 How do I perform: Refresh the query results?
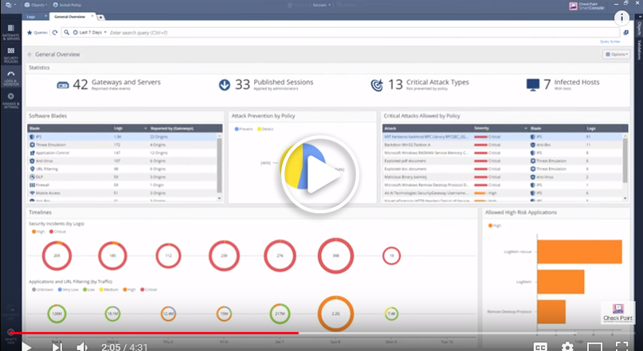[x=55, y=33]
